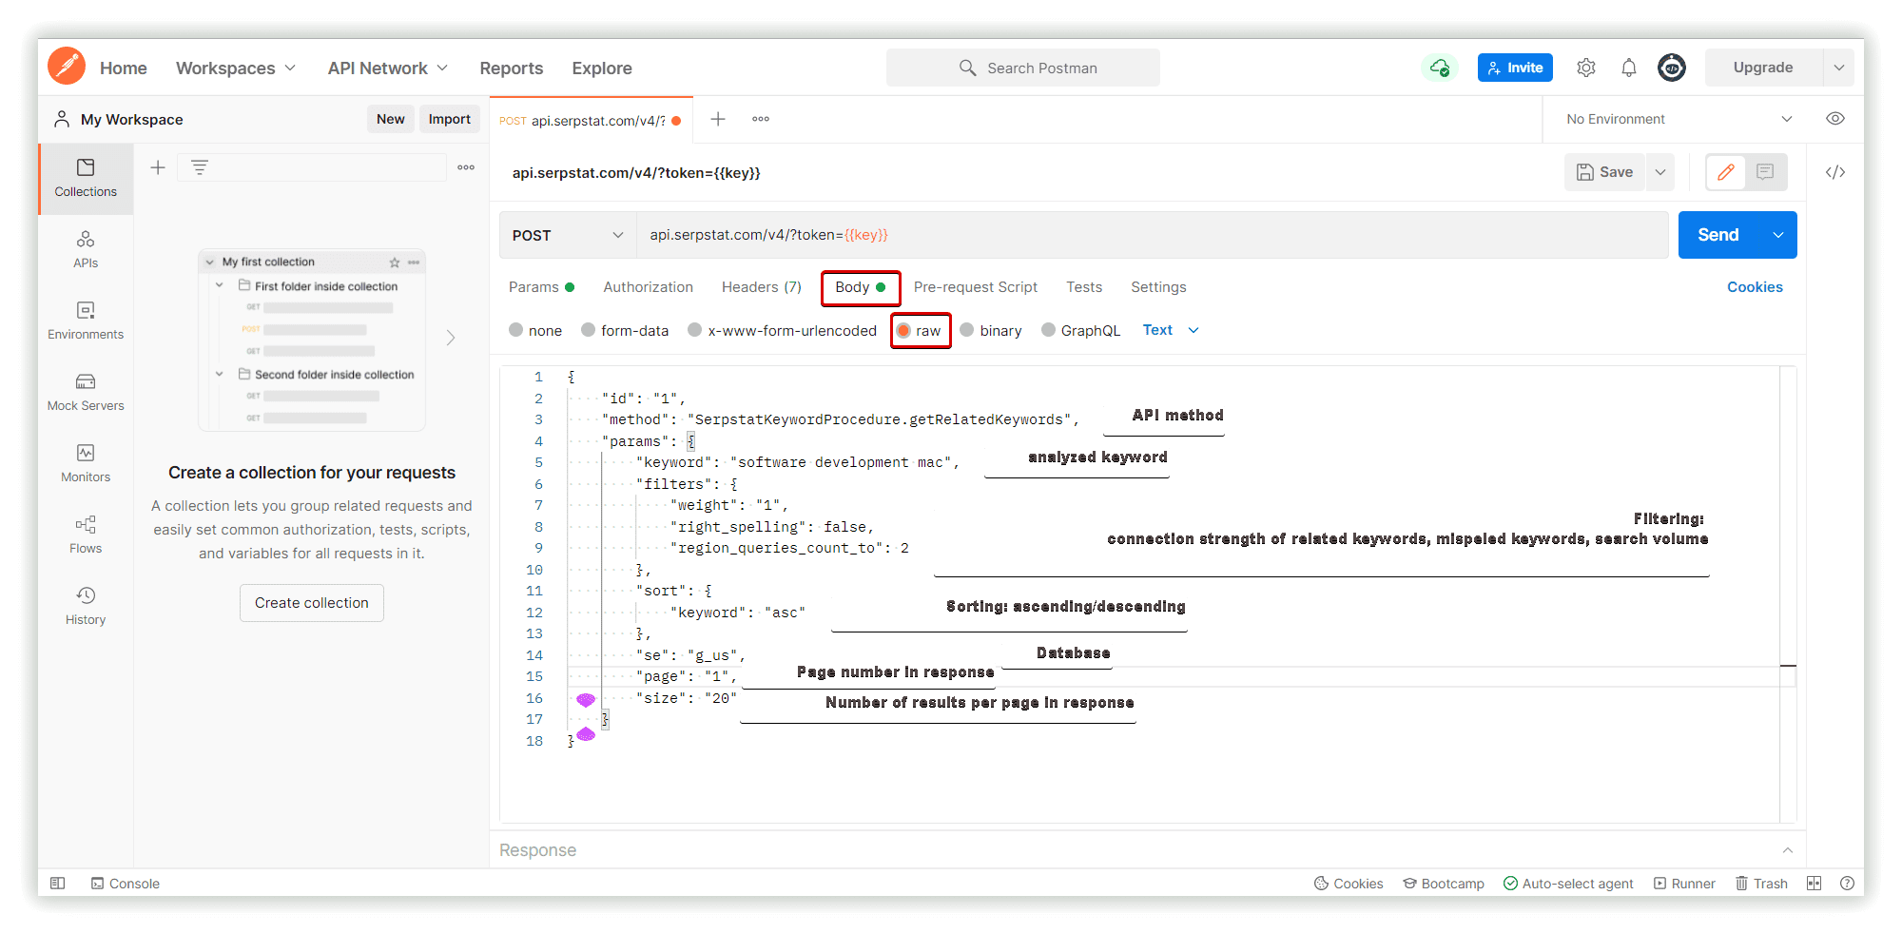Expand the Response panel chevron
1902x934 pixels.
(1788, 850)
